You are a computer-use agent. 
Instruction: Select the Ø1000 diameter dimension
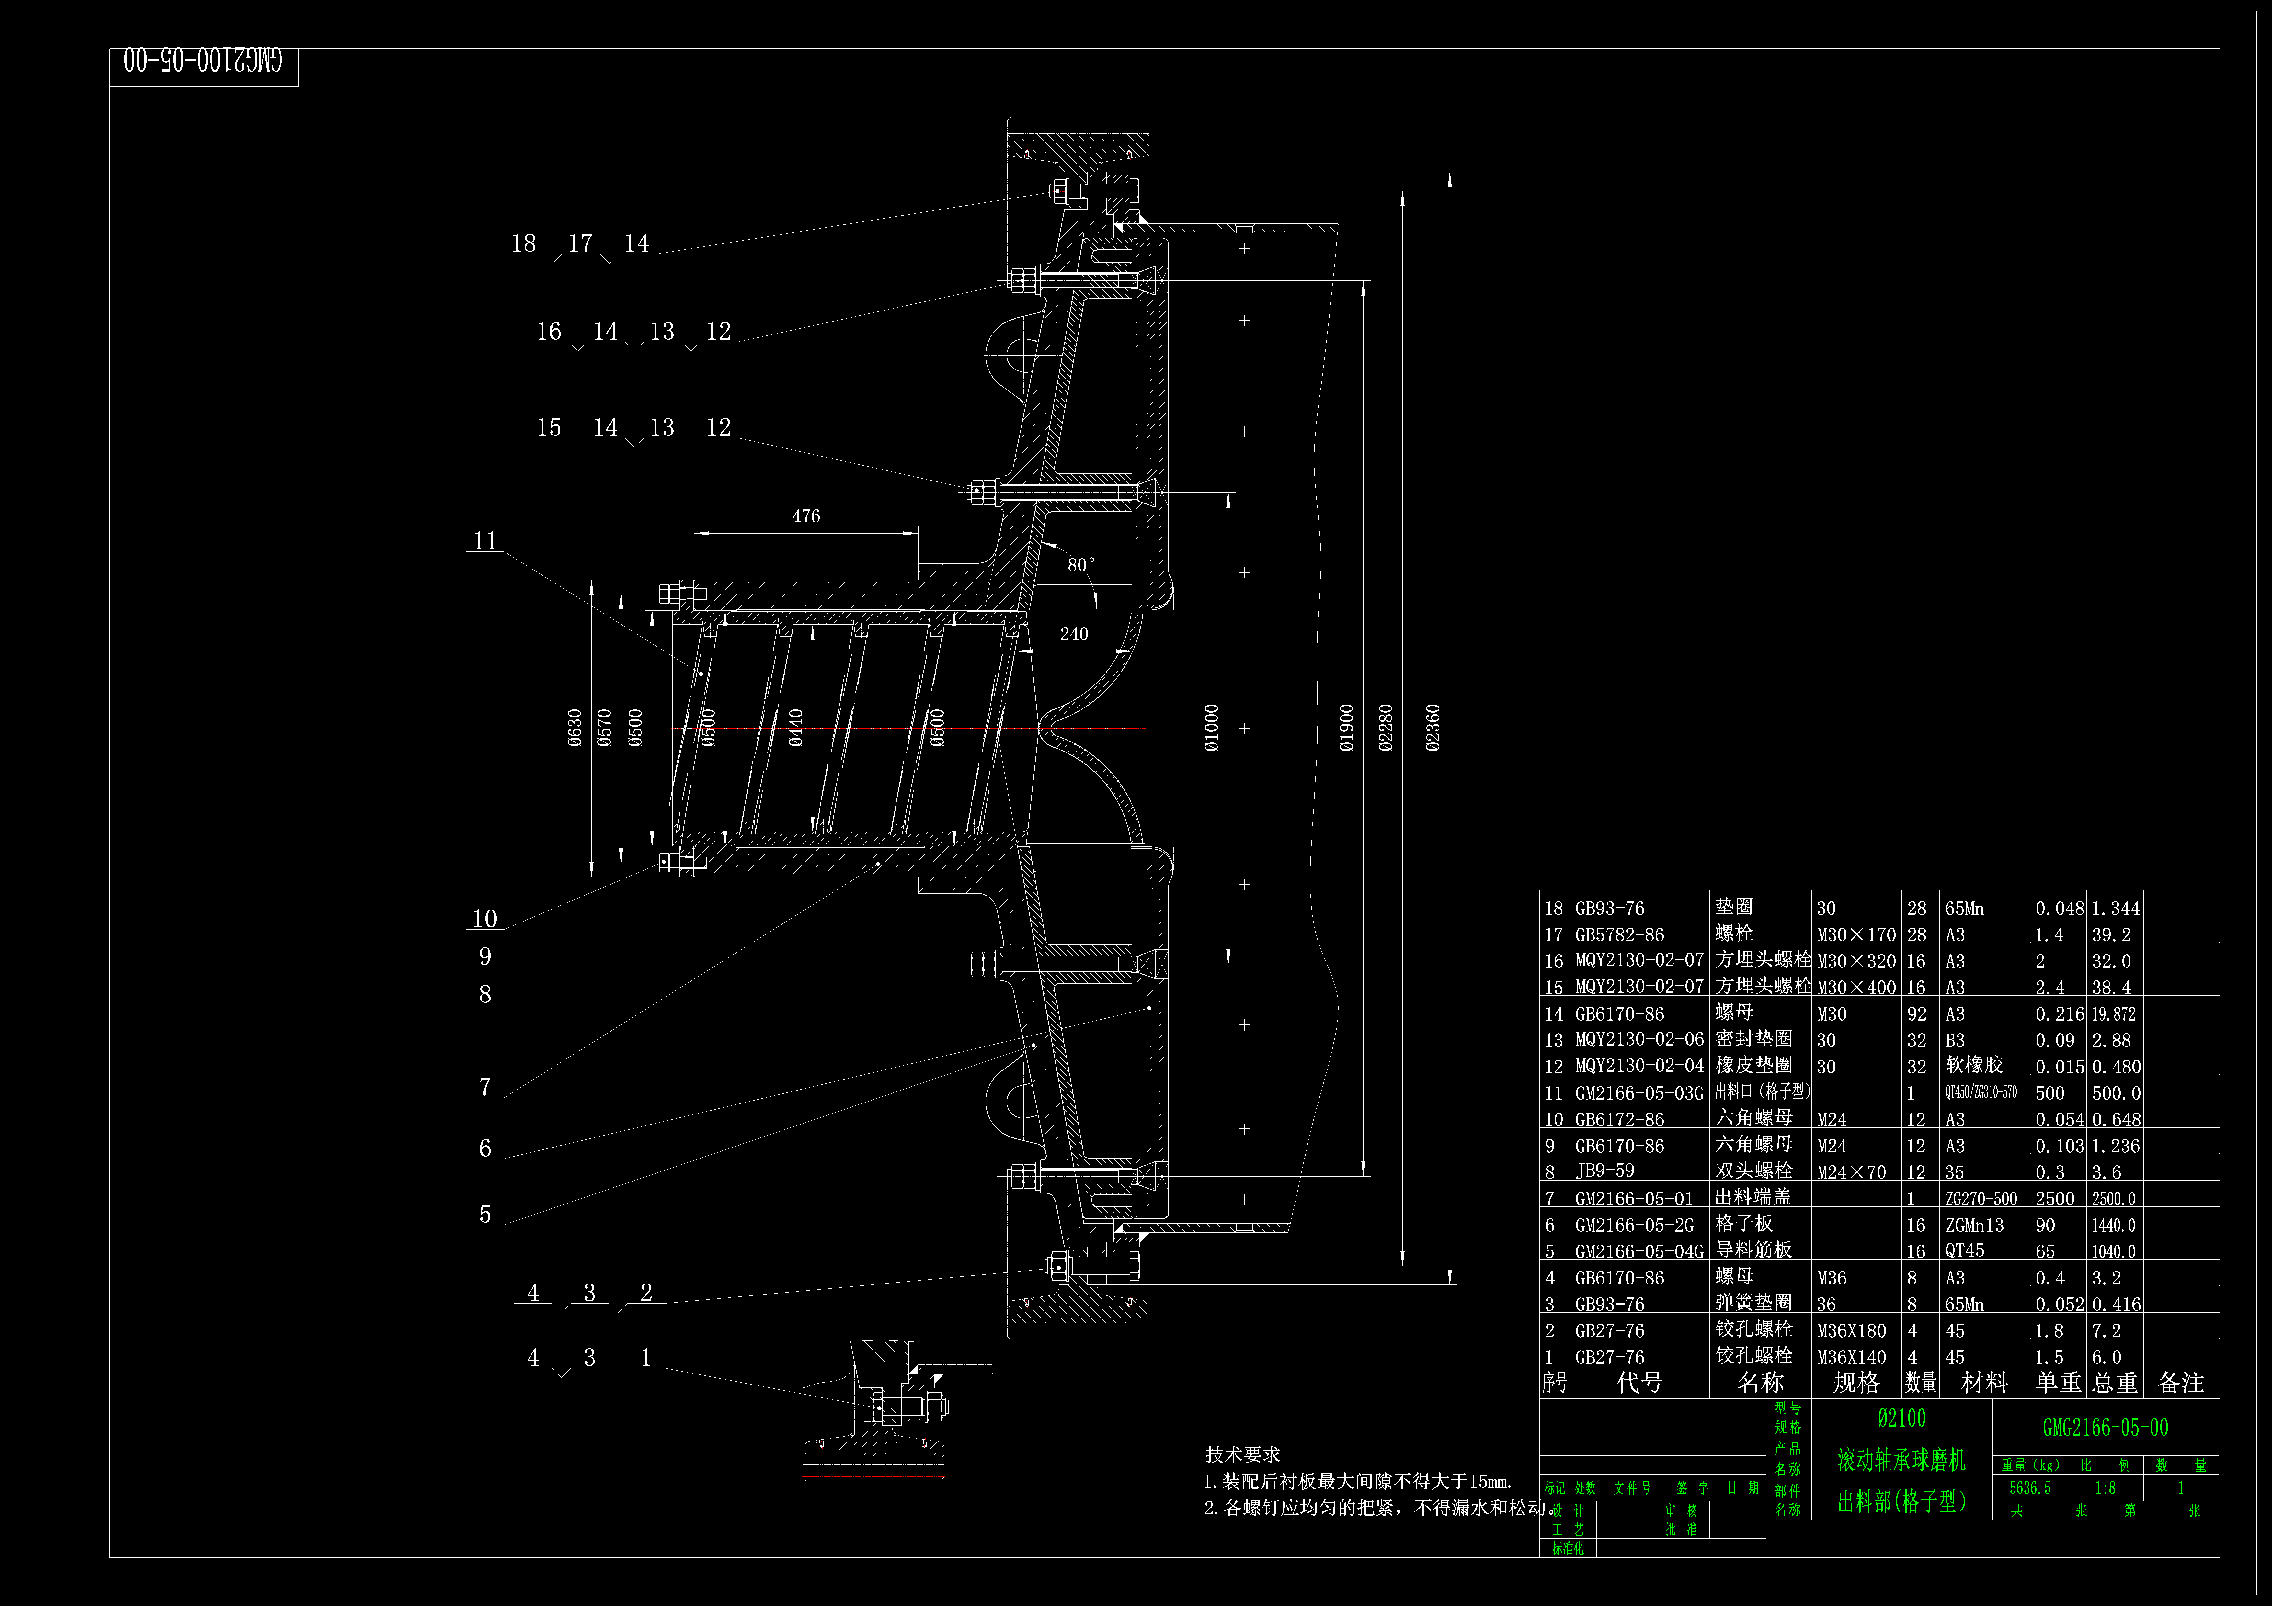[x=1212, y=728]
